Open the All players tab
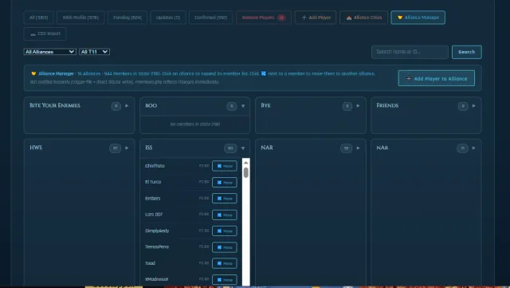Screen dimensions: 510x288 coord(38,18)
